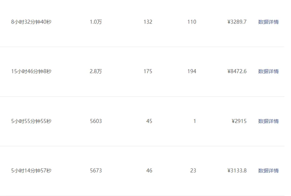Screen dimensions: 291x196
Task: Select the value 175 in the second row
Action: tap(148, 71)
